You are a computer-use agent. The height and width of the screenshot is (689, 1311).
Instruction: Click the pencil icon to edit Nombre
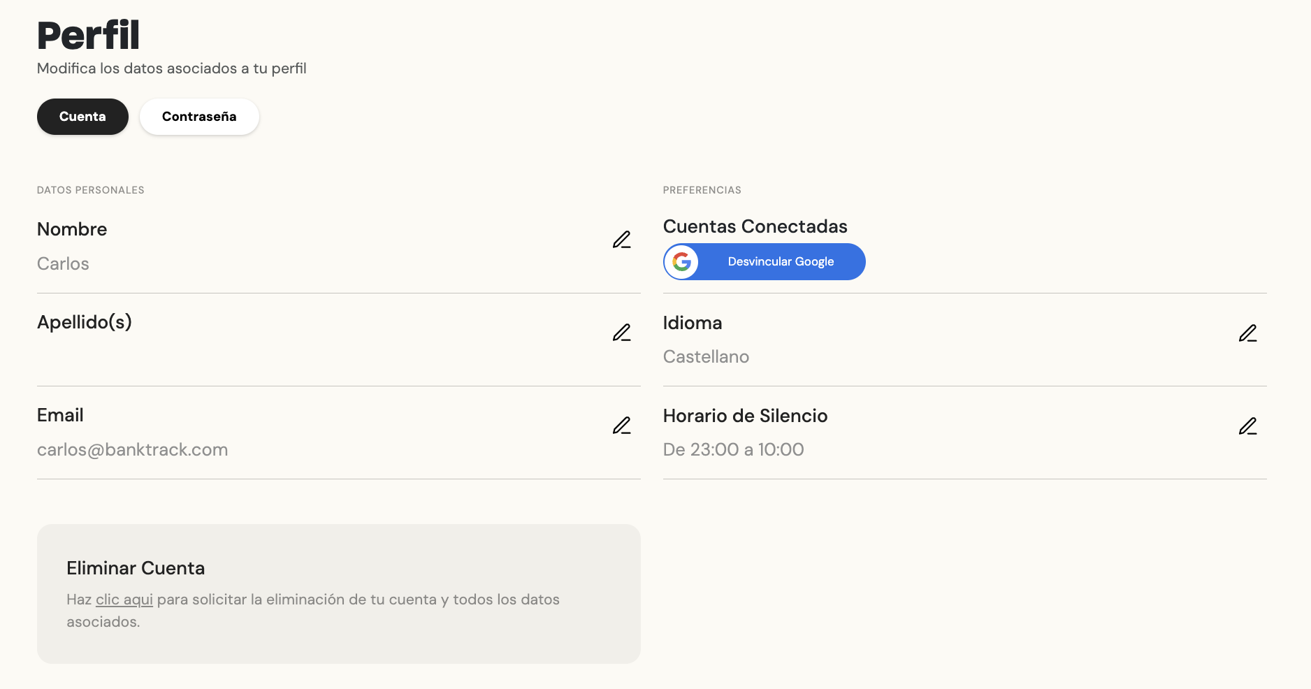tap(621, 240)
